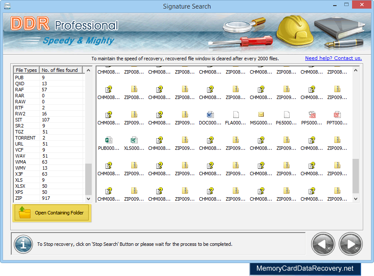Select the RAR row in file types
This screenshot has height=276, width=374.
pyautogui.click(x=49, y=96)
